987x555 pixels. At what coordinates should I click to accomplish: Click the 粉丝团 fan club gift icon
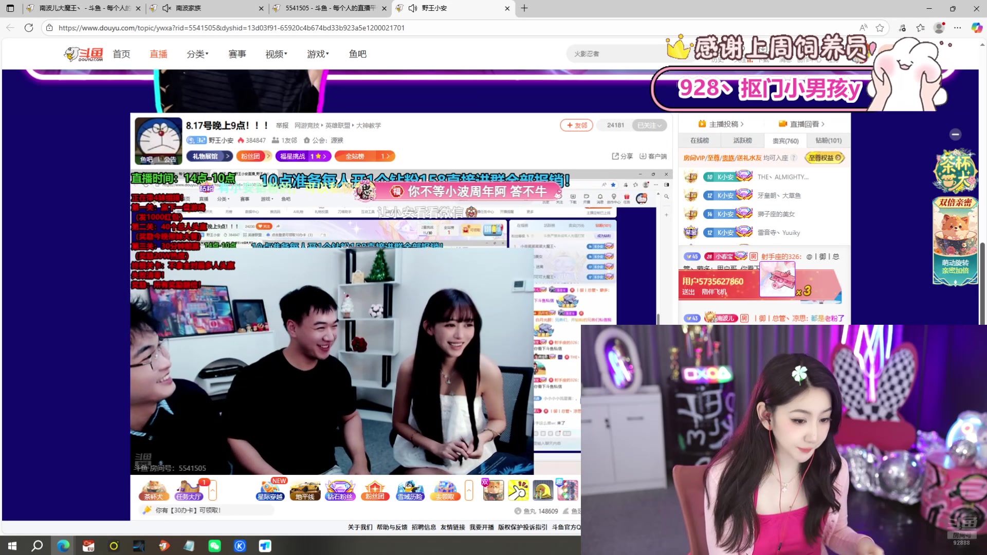pos(375,490)
